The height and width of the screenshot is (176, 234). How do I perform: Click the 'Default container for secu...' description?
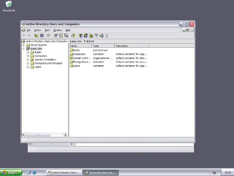pyautogui.click(x=131, y=62)
